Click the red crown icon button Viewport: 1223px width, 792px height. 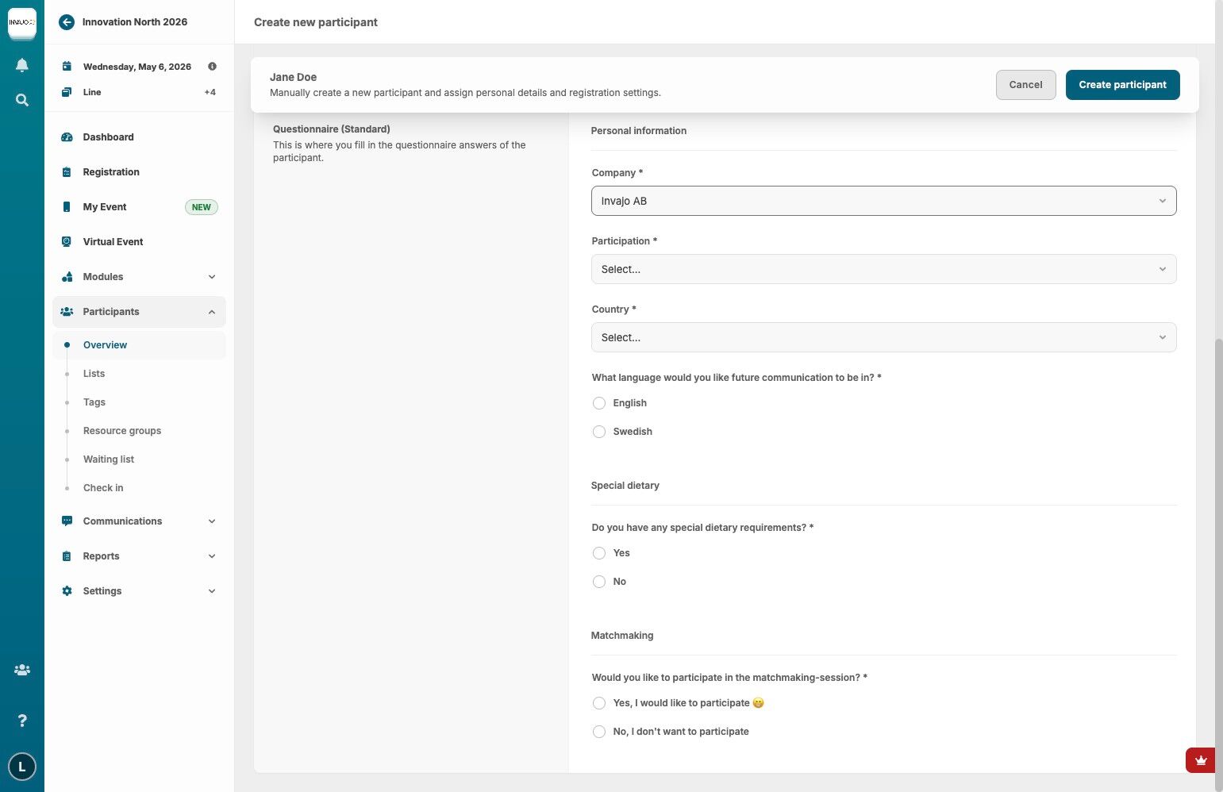1200,760
